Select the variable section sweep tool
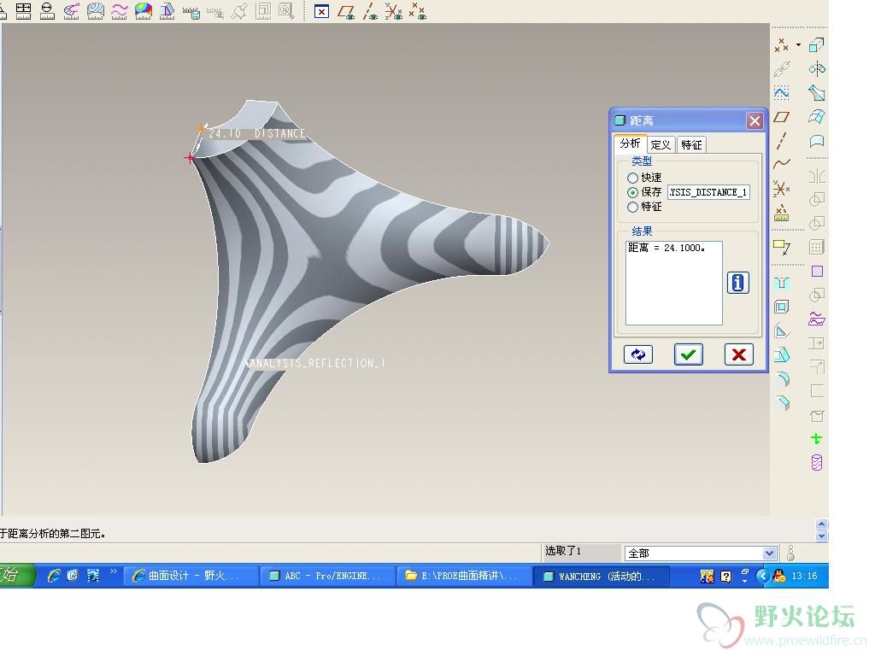875x656 pixels. [x=817, y=92]
